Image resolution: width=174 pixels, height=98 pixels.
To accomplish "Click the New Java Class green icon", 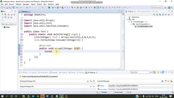I will point(81,8).
